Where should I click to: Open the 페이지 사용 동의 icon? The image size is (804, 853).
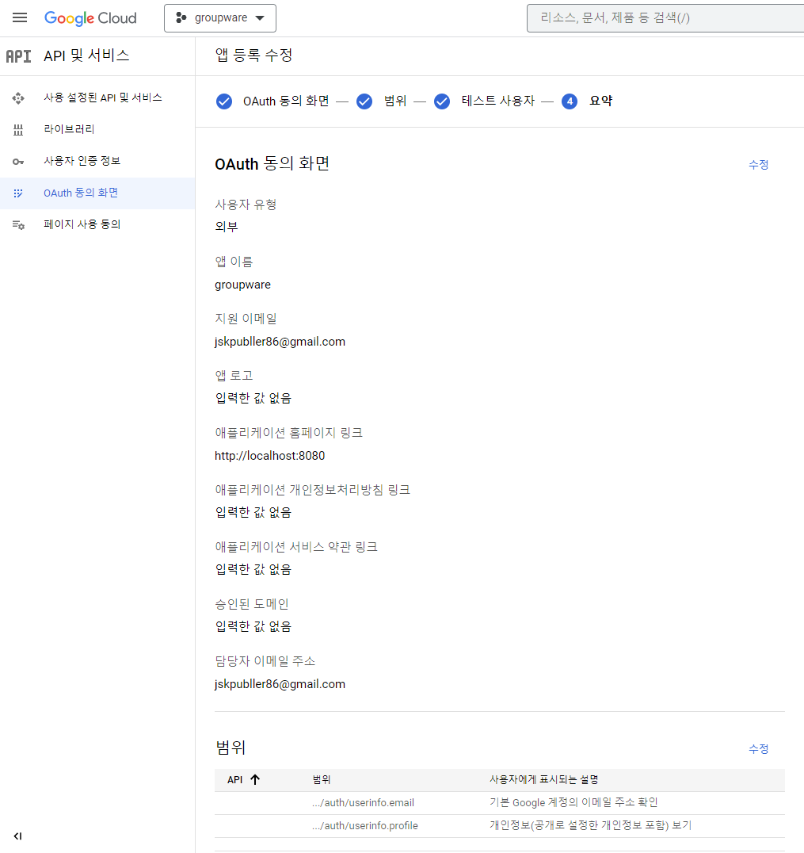[17, 224]
